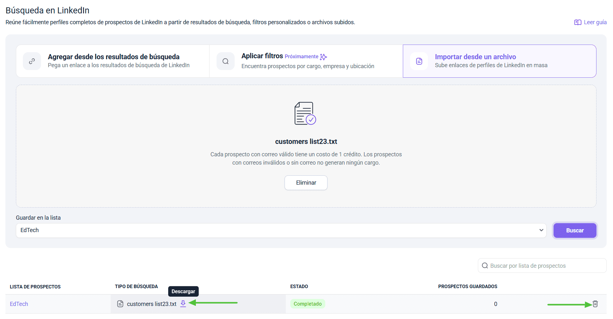This screenshot has height=319, width=613.
Task: Click the search icon in prospect list field
Action: [485, 266]
